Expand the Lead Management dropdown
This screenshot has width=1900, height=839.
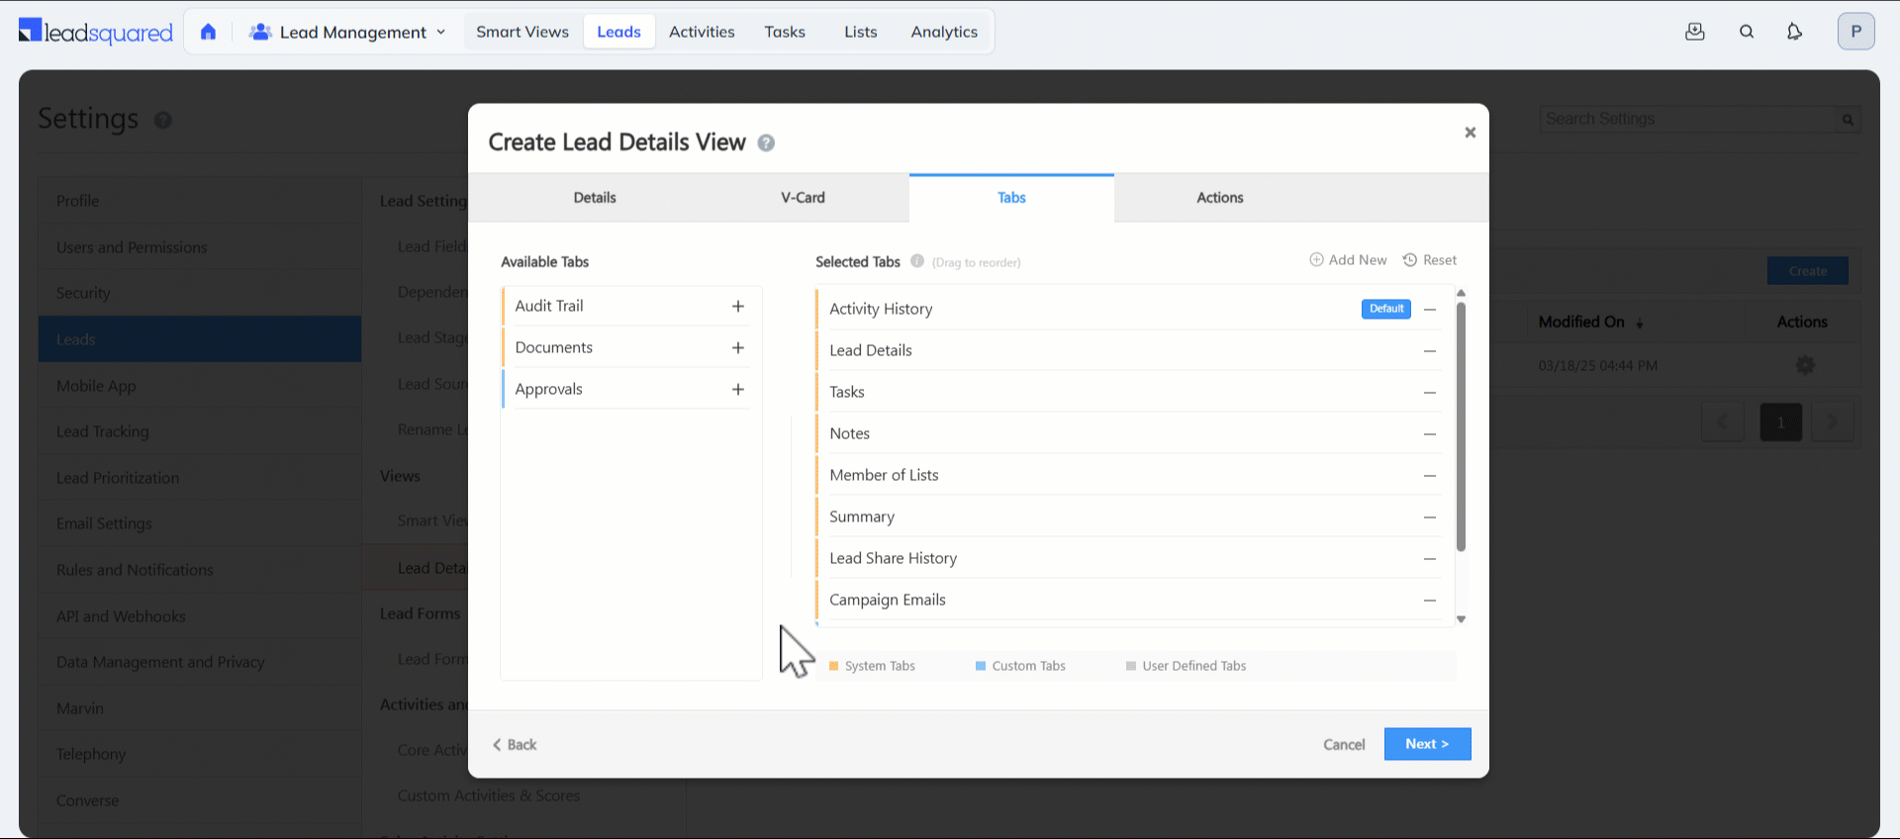(347, 32)
